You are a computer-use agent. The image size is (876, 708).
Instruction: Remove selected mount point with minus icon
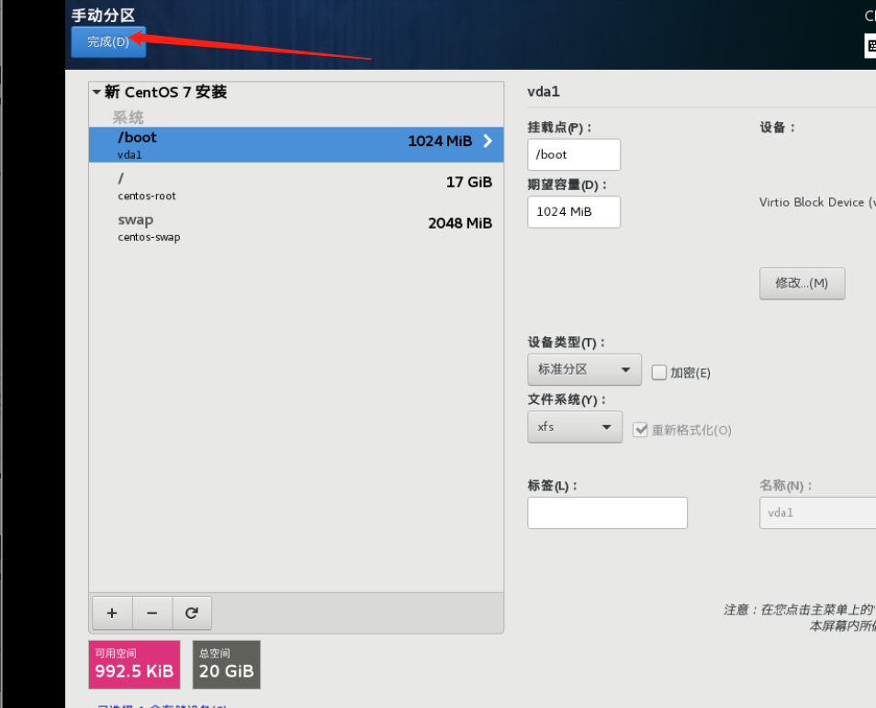point(152,613)
